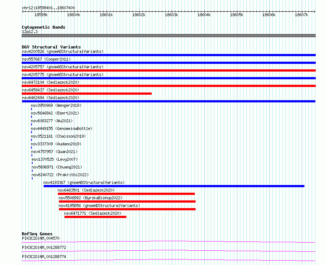Viewport: 326px width, 265px height.
Task: Select nsv4757957 (Quan2021) label
Action: 54,152
